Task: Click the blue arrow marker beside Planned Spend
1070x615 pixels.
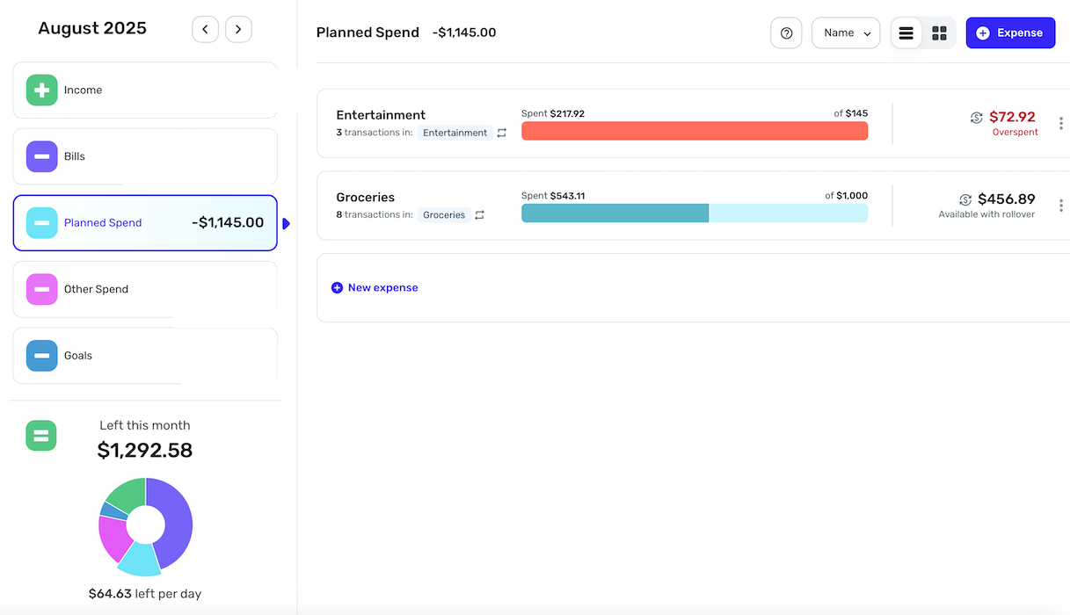Action: (x=286, y=224)
